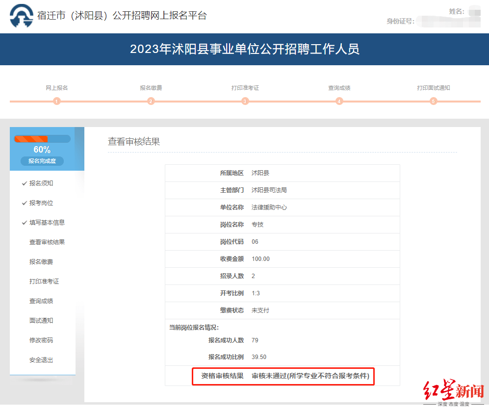Open 面试通知 sidebar item
The height and width of the screenshot is (412, 489).
41,321
